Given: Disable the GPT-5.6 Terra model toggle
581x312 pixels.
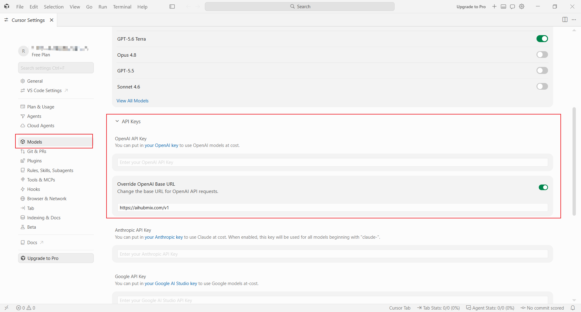Looking at the screenshot, I should [542, 39].
